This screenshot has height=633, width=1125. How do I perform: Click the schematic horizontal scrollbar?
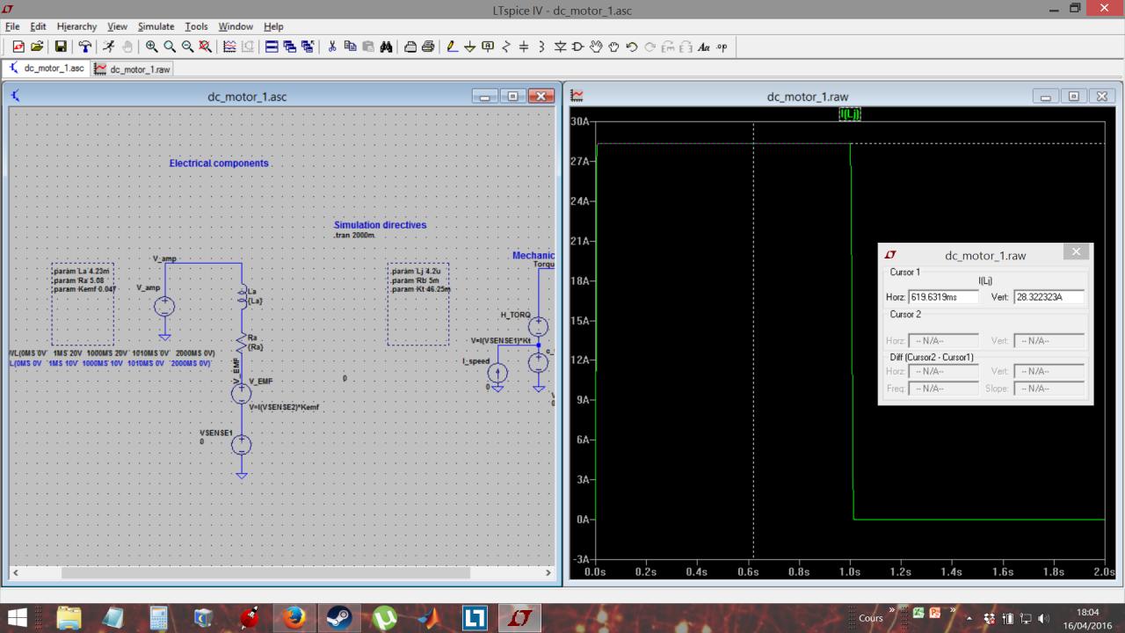pyautogui.click(x=264, y=572)
